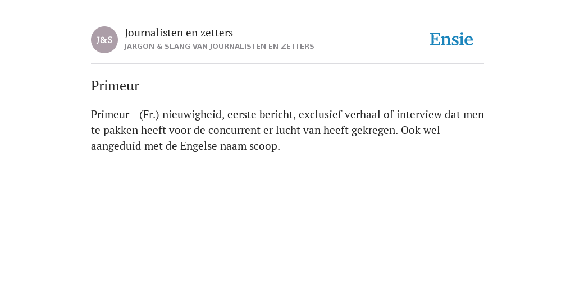Click the J&S round avatar icon

pyautogui.click(x=104, y=40)
